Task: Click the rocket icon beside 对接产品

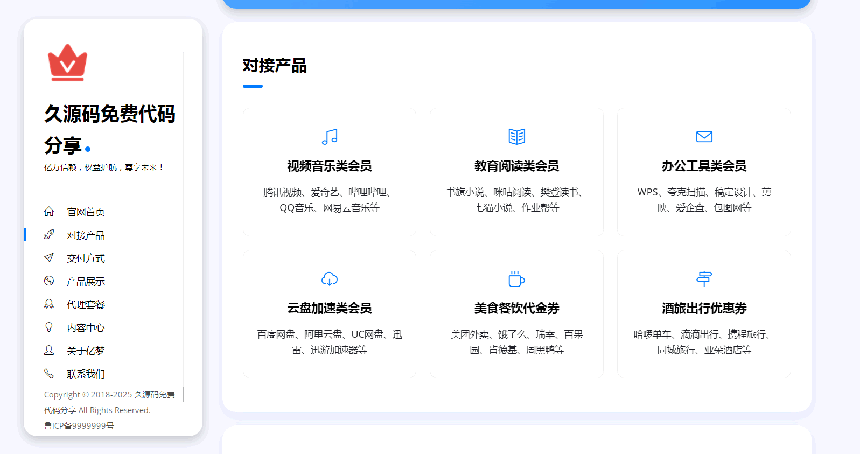Action: (49, 235)
